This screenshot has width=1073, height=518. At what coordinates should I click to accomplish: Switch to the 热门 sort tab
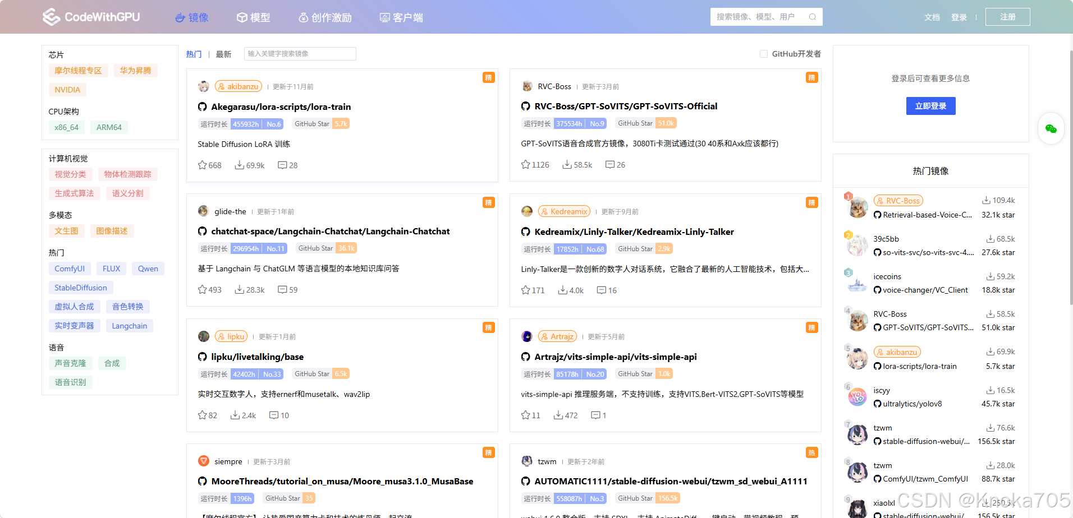(x=194, y=54)
